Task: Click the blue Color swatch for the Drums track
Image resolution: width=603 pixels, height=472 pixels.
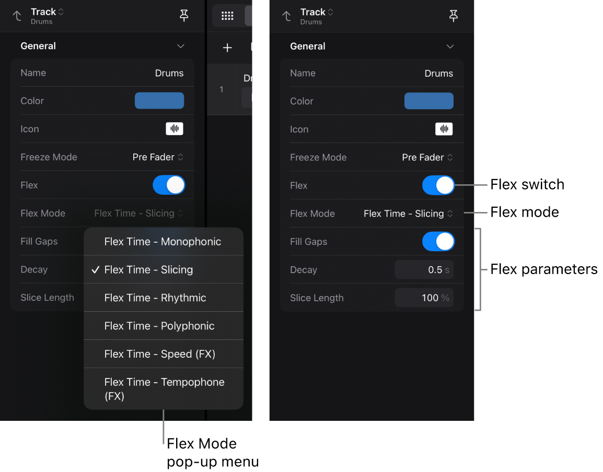Action: tap(159, 101)
